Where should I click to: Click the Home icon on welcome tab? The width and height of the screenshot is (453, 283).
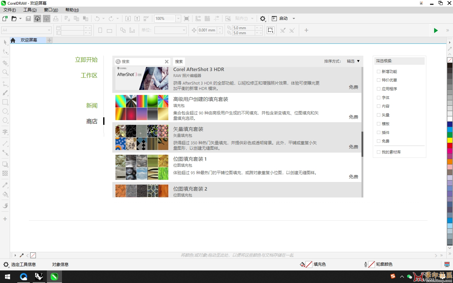13,40
